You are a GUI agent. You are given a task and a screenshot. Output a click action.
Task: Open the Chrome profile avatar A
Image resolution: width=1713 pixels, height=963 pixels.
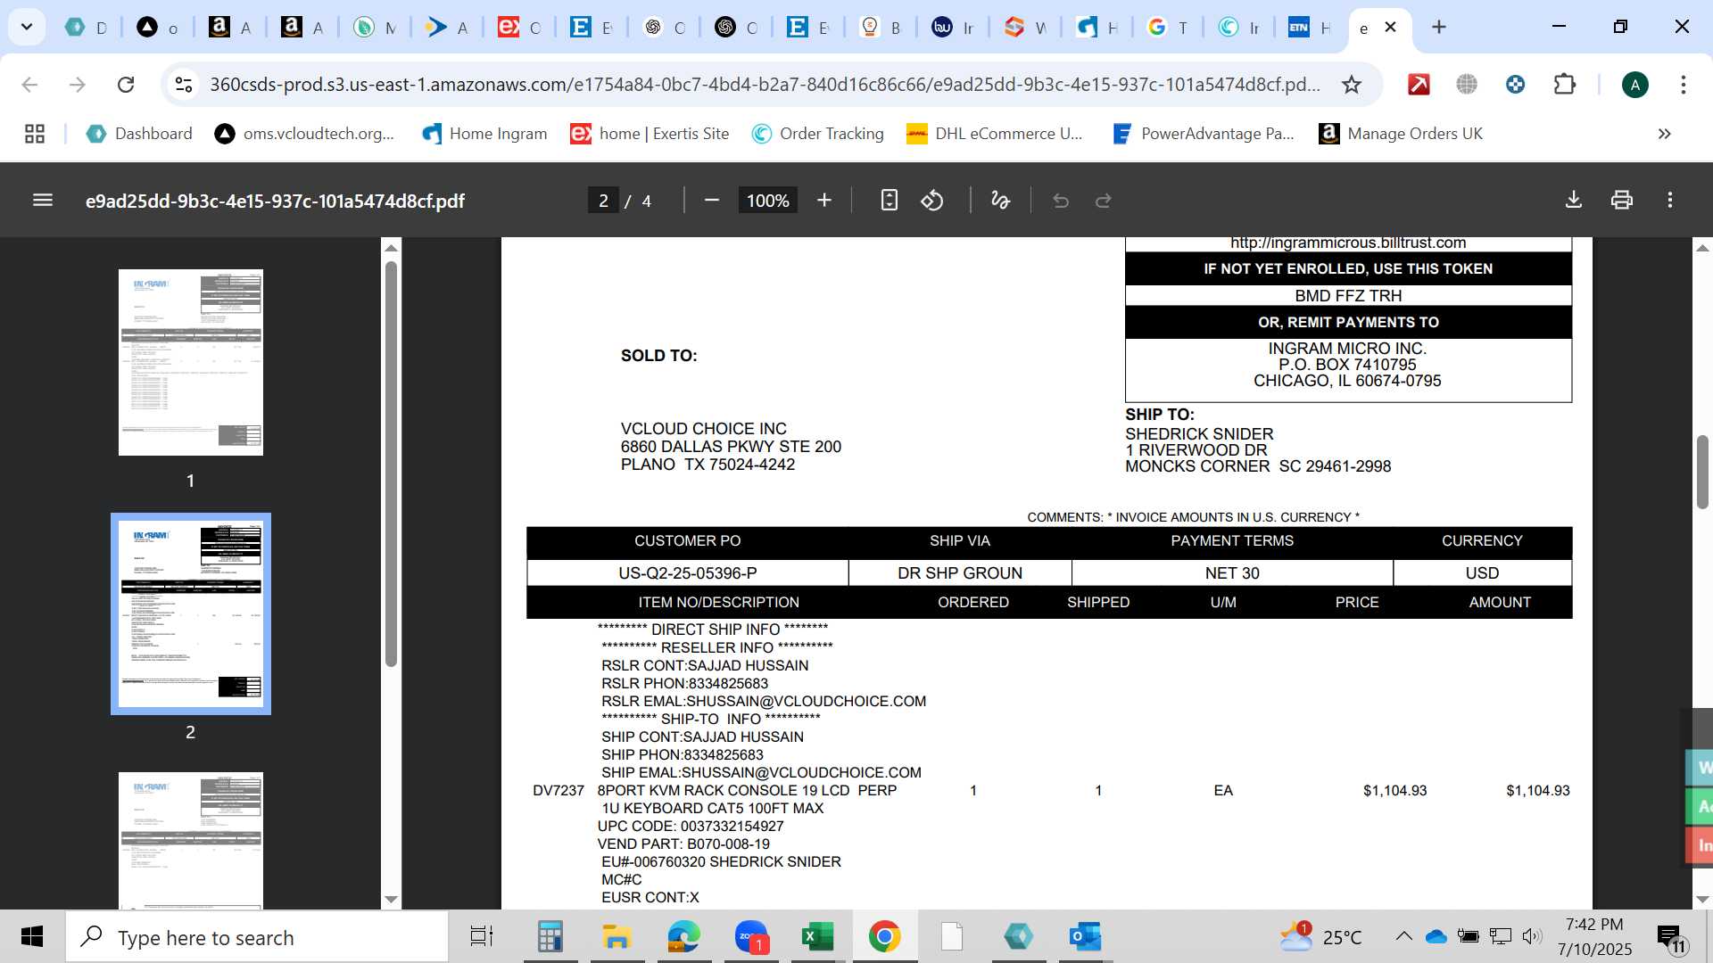pyautogui.click(x=1634, y=85)
